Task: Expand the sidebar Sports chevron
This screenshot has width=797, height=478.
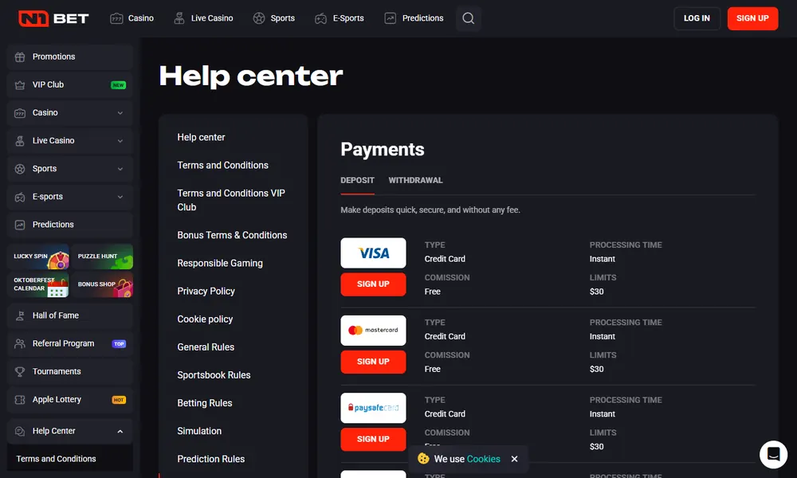Action: (x=120, y=169)
